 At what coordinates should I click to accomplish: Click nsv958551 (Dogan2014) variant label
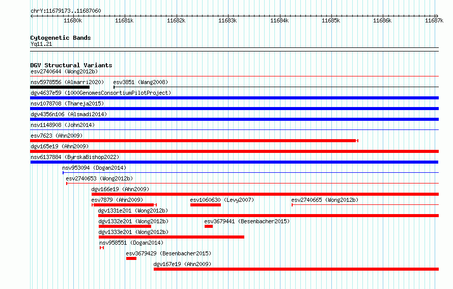[131, 243]
